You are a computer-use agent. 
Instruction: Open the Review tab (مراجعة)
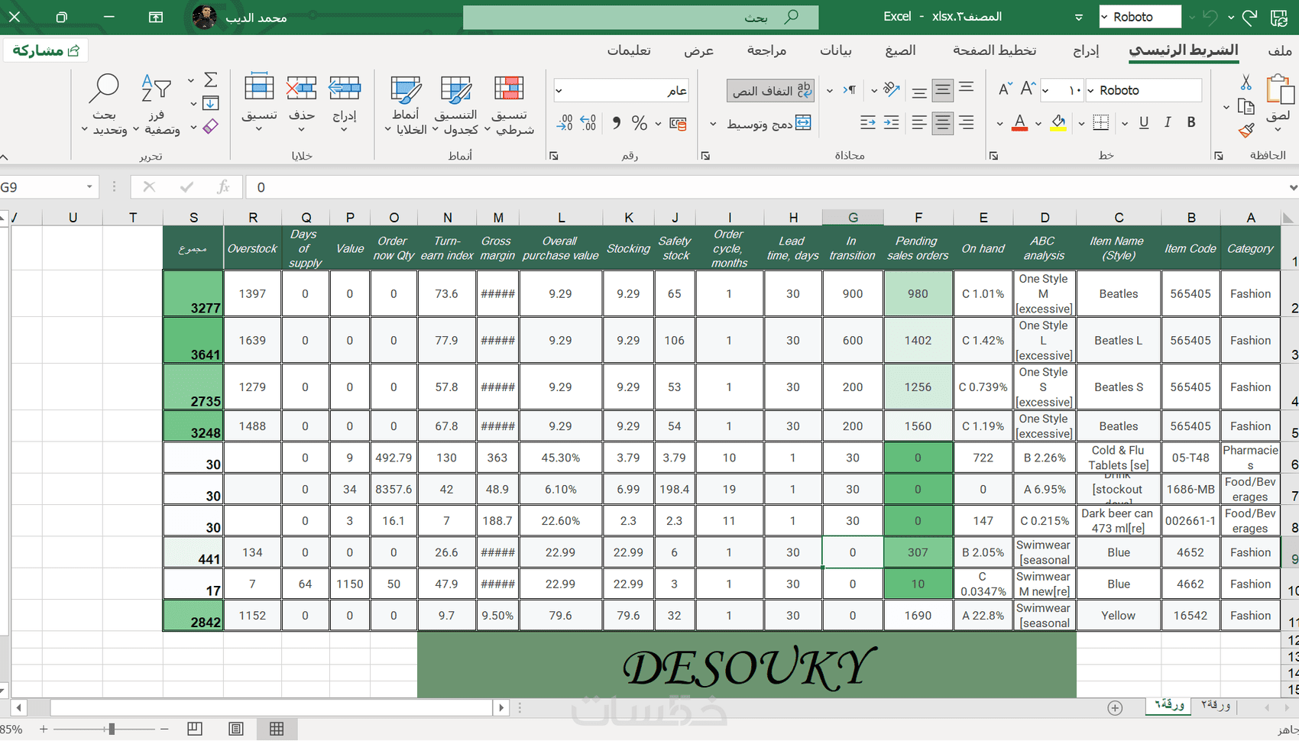coord(766,50)
